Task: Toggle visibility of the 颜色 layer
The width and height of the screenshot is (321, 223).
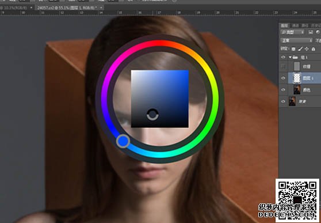Action: point(284,90)
